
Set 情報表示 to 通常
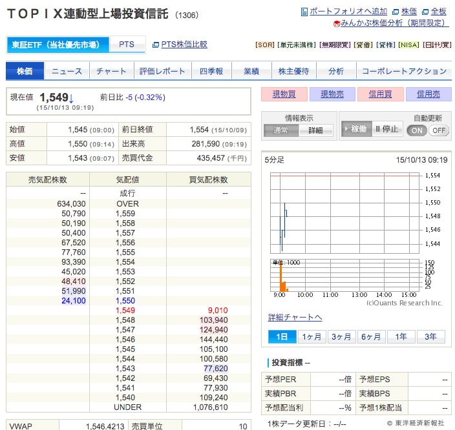click(281, 130)
